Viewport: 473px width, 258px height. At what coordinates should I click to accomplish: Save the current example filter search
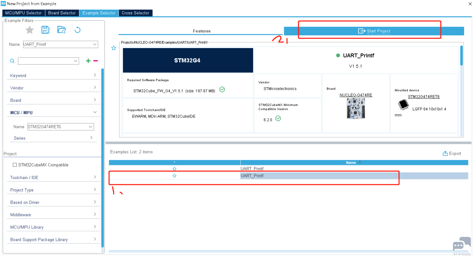pyautogui.click(x=45, y=30)
